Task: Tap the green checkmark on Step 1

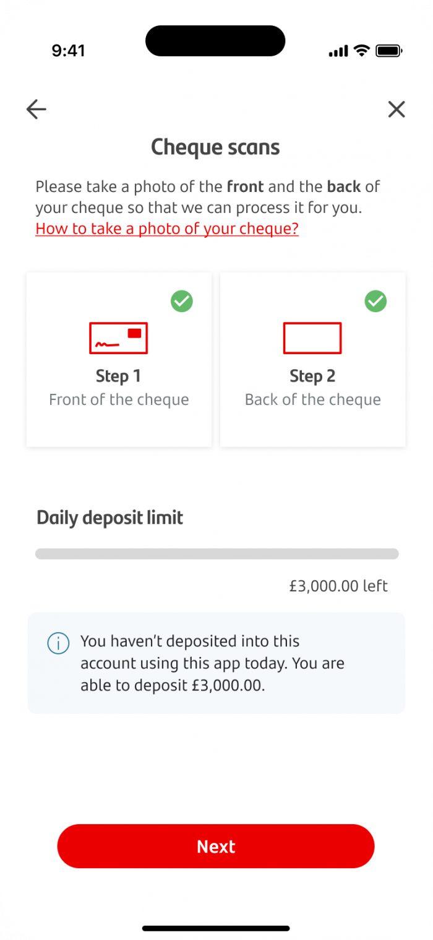Action: pos(181,302)
